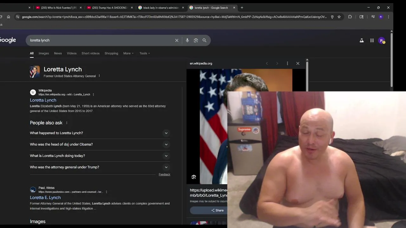Click the Feedback link

164,174
